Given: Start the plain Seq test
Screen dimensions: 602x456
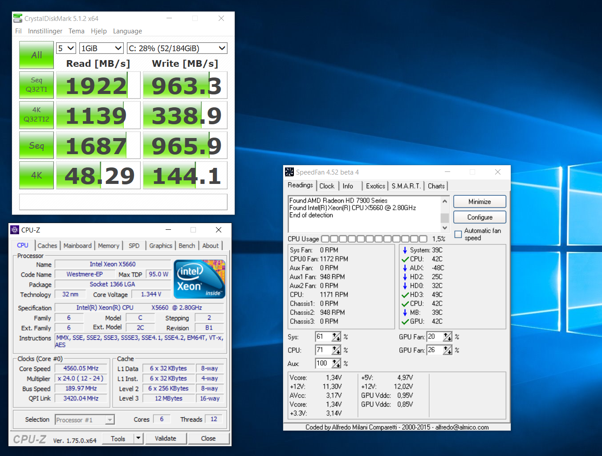Looking at the screenshot, I should click(x=37, y=145).
